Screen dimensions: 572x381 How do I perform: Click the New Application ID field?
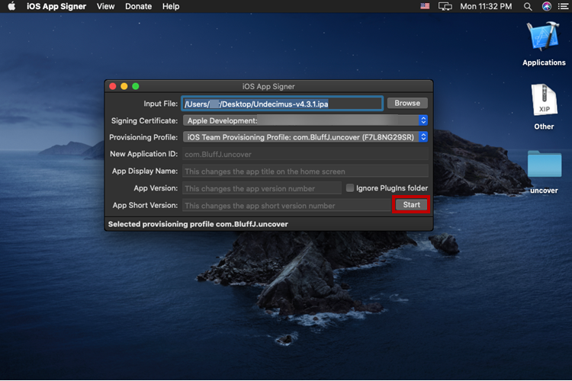click(x=305, y=154)
